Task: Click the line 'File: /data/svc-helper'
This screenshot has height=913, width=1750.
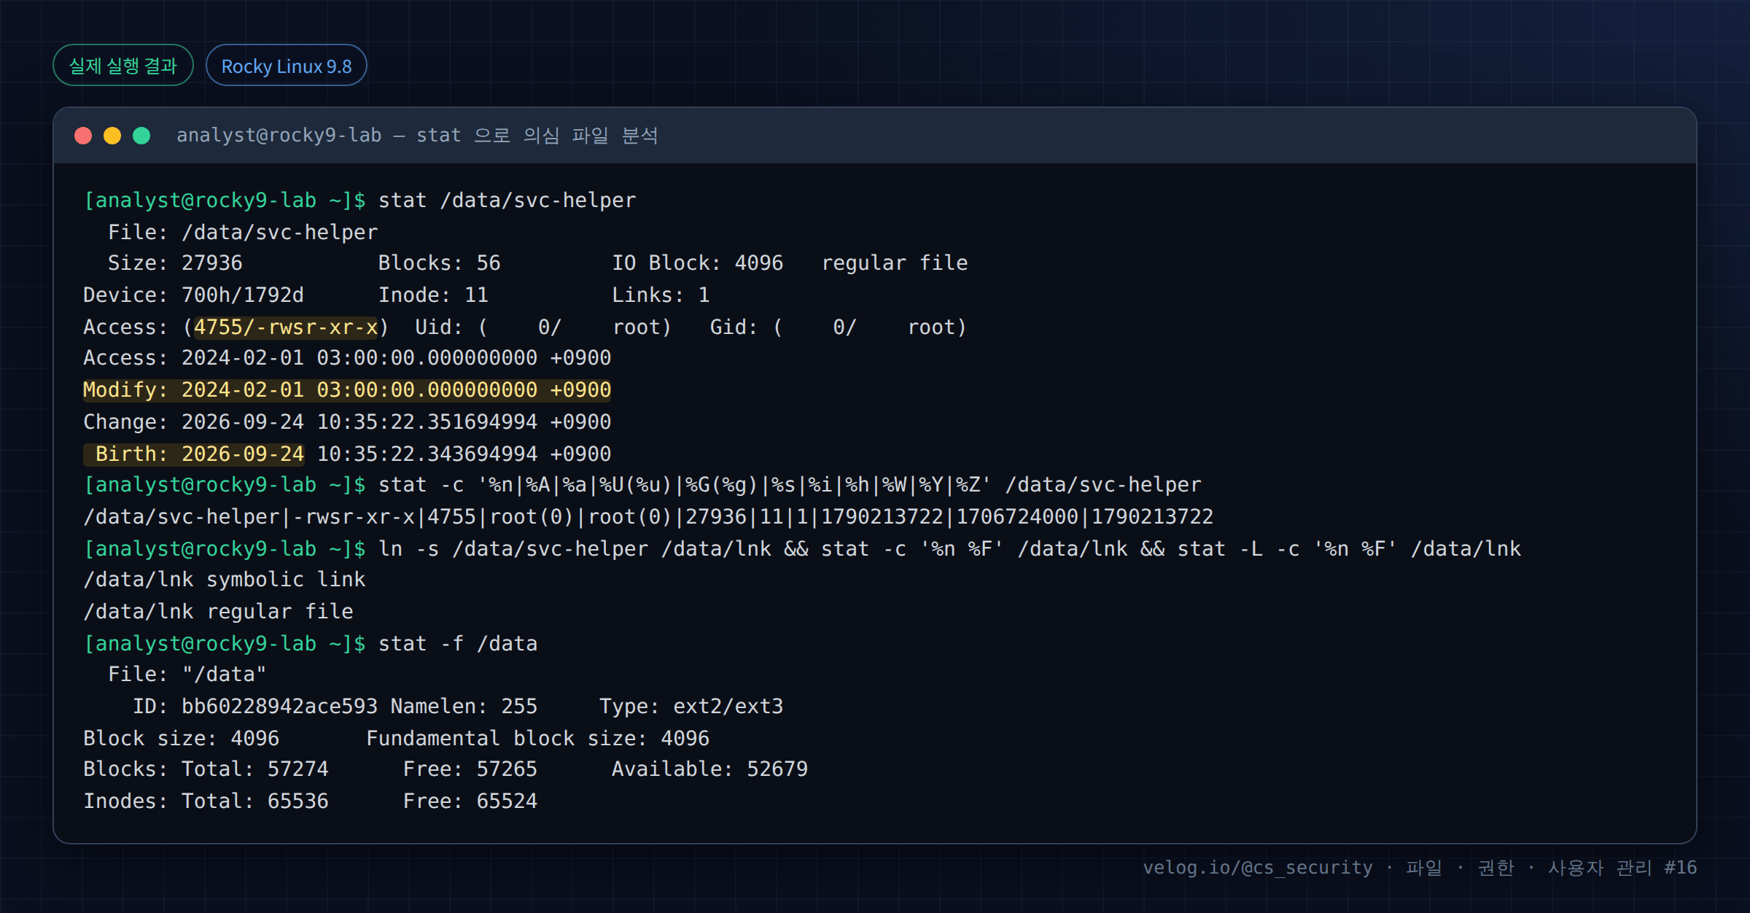Action: pos(243,233)
